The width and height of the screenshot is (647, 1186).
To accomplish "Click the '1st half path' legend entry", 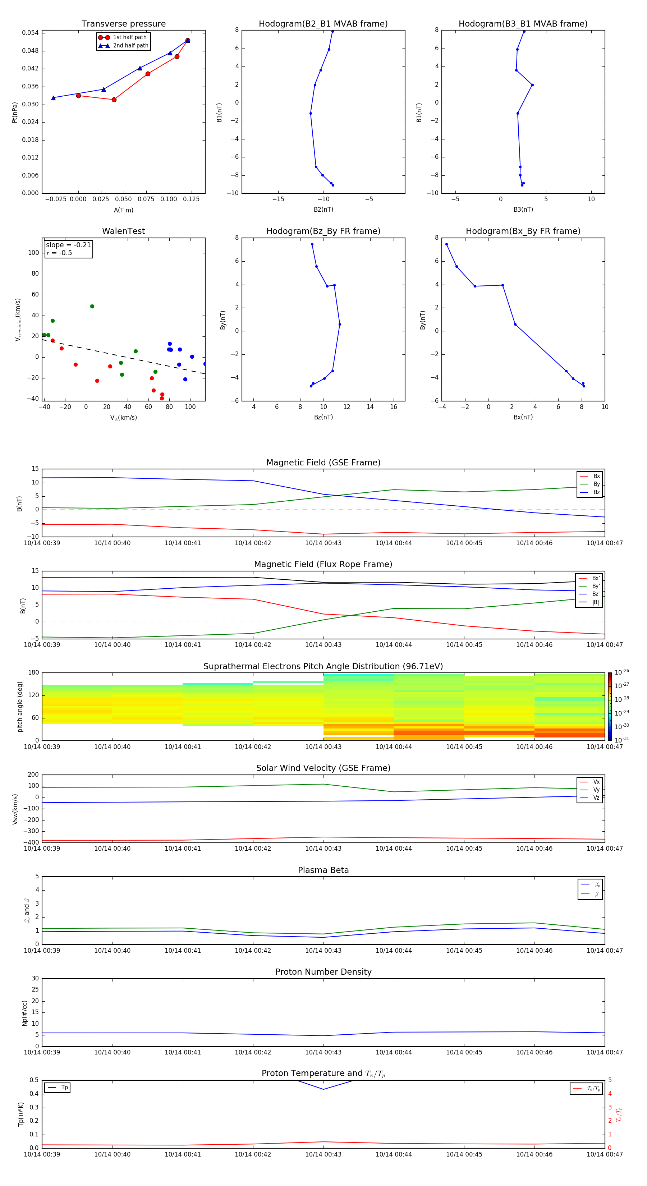I will (x=123, y=37).
